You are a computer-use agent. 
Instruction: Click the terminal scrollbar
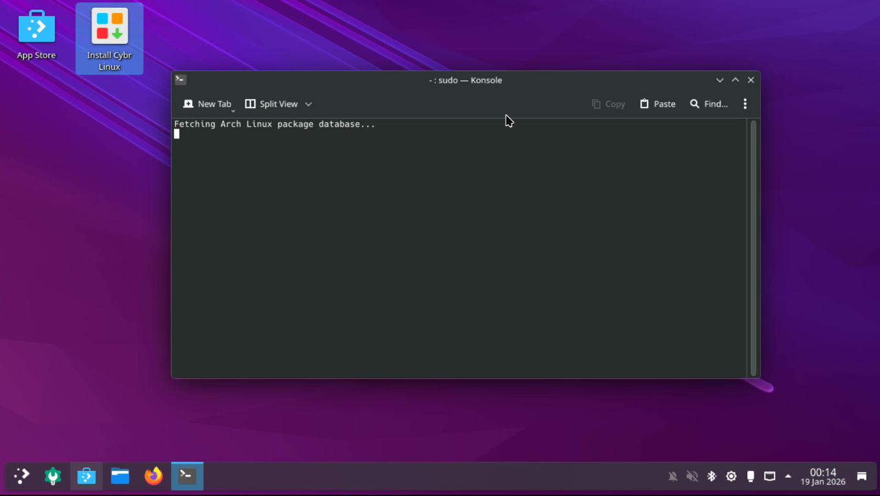click(x=753, y=246)
